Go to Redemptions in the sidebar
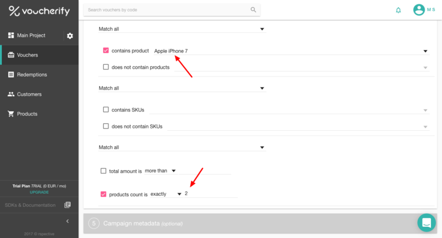442x238 pixels. [32, 75]
